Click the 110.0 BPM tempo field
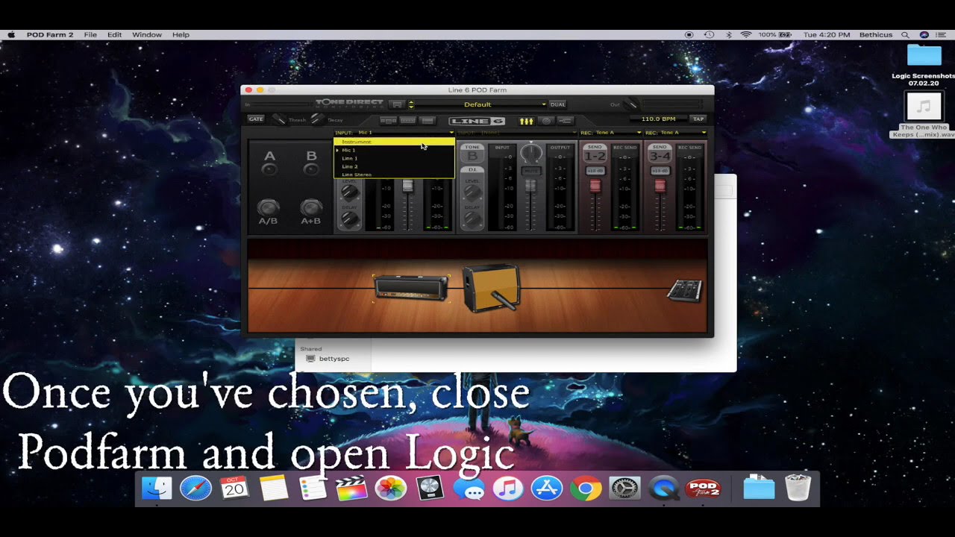955x537 pixels. pos(657,119)
